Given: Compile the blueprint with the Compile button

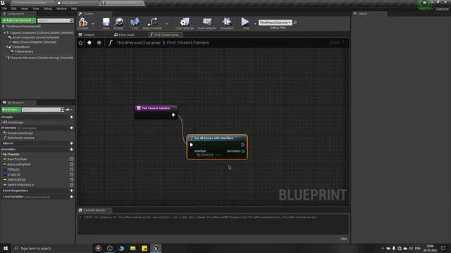Looking at the screenshot, I should [x=83, y=23].
